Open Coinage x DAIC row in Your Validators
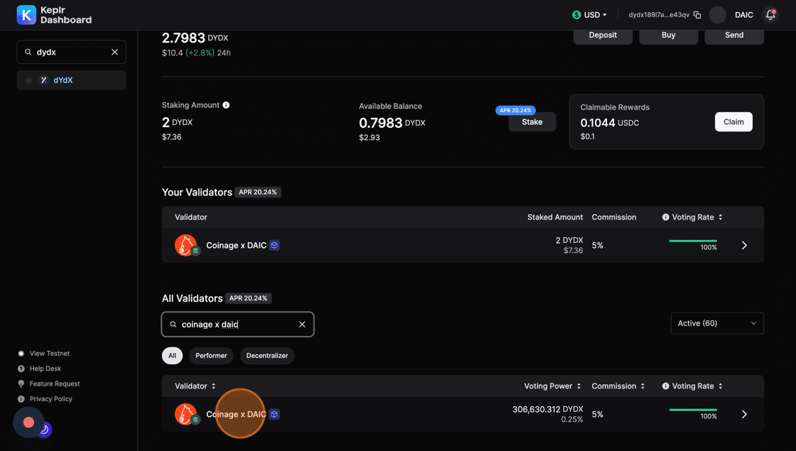This screenshot has width=796, height=451. pos(744,245)
